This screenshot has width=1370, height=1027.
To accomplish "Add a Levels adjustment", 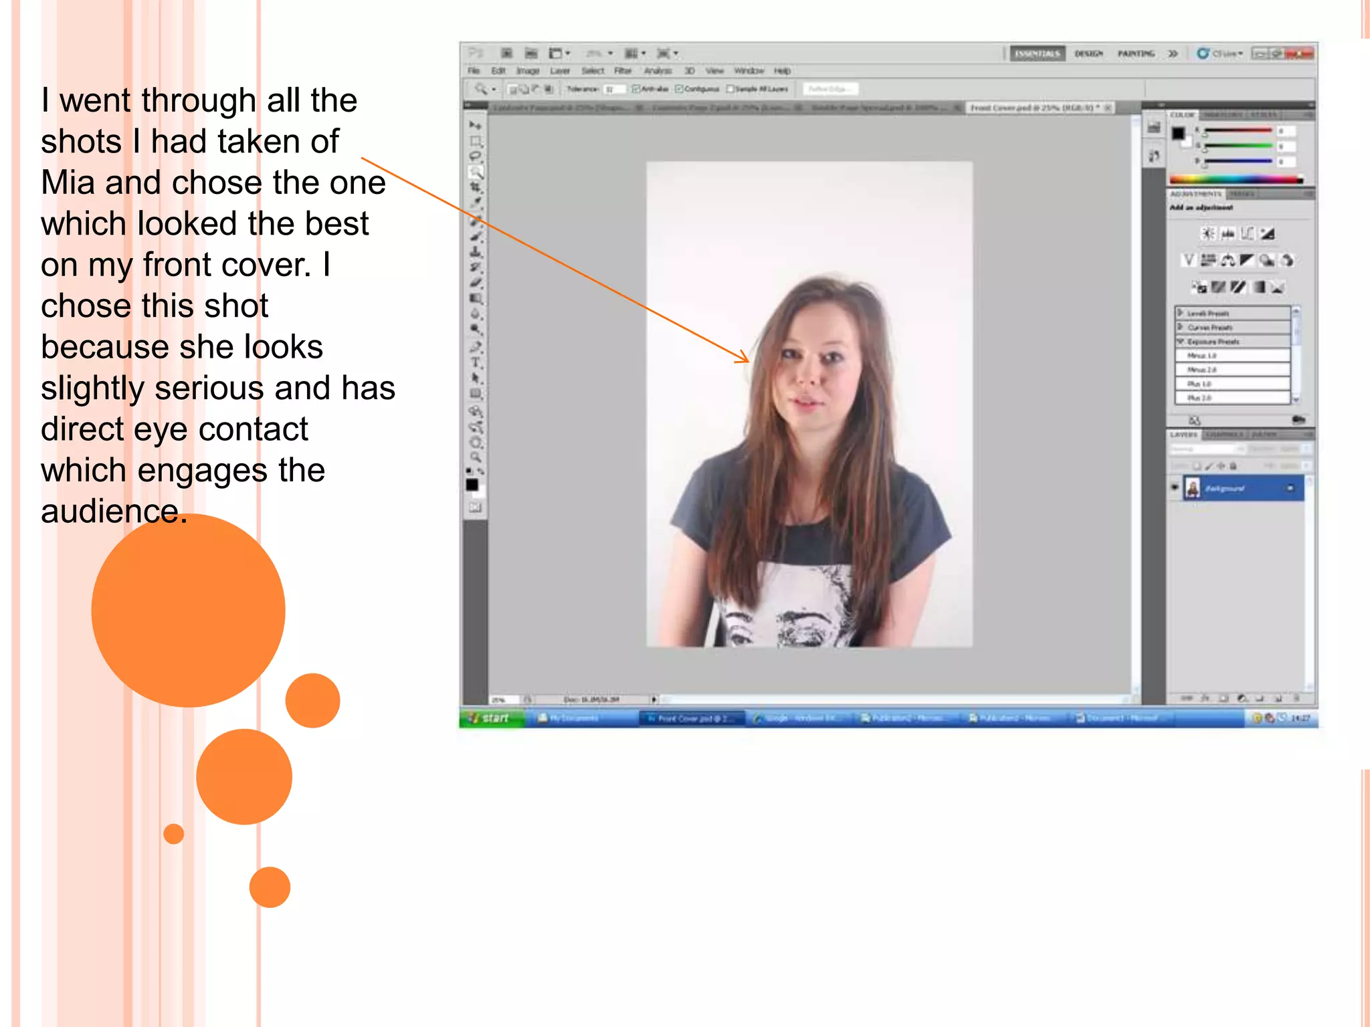I will 1228,233.
